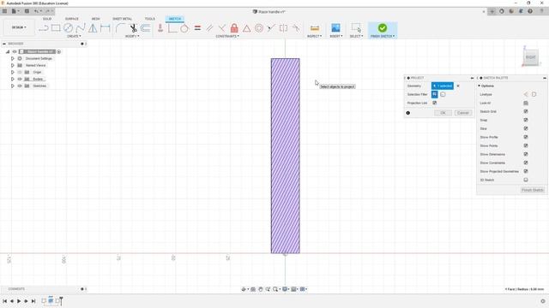Toggle the Sketch Grid checkbox
549x308 pixels.
(x=526, y=111)
